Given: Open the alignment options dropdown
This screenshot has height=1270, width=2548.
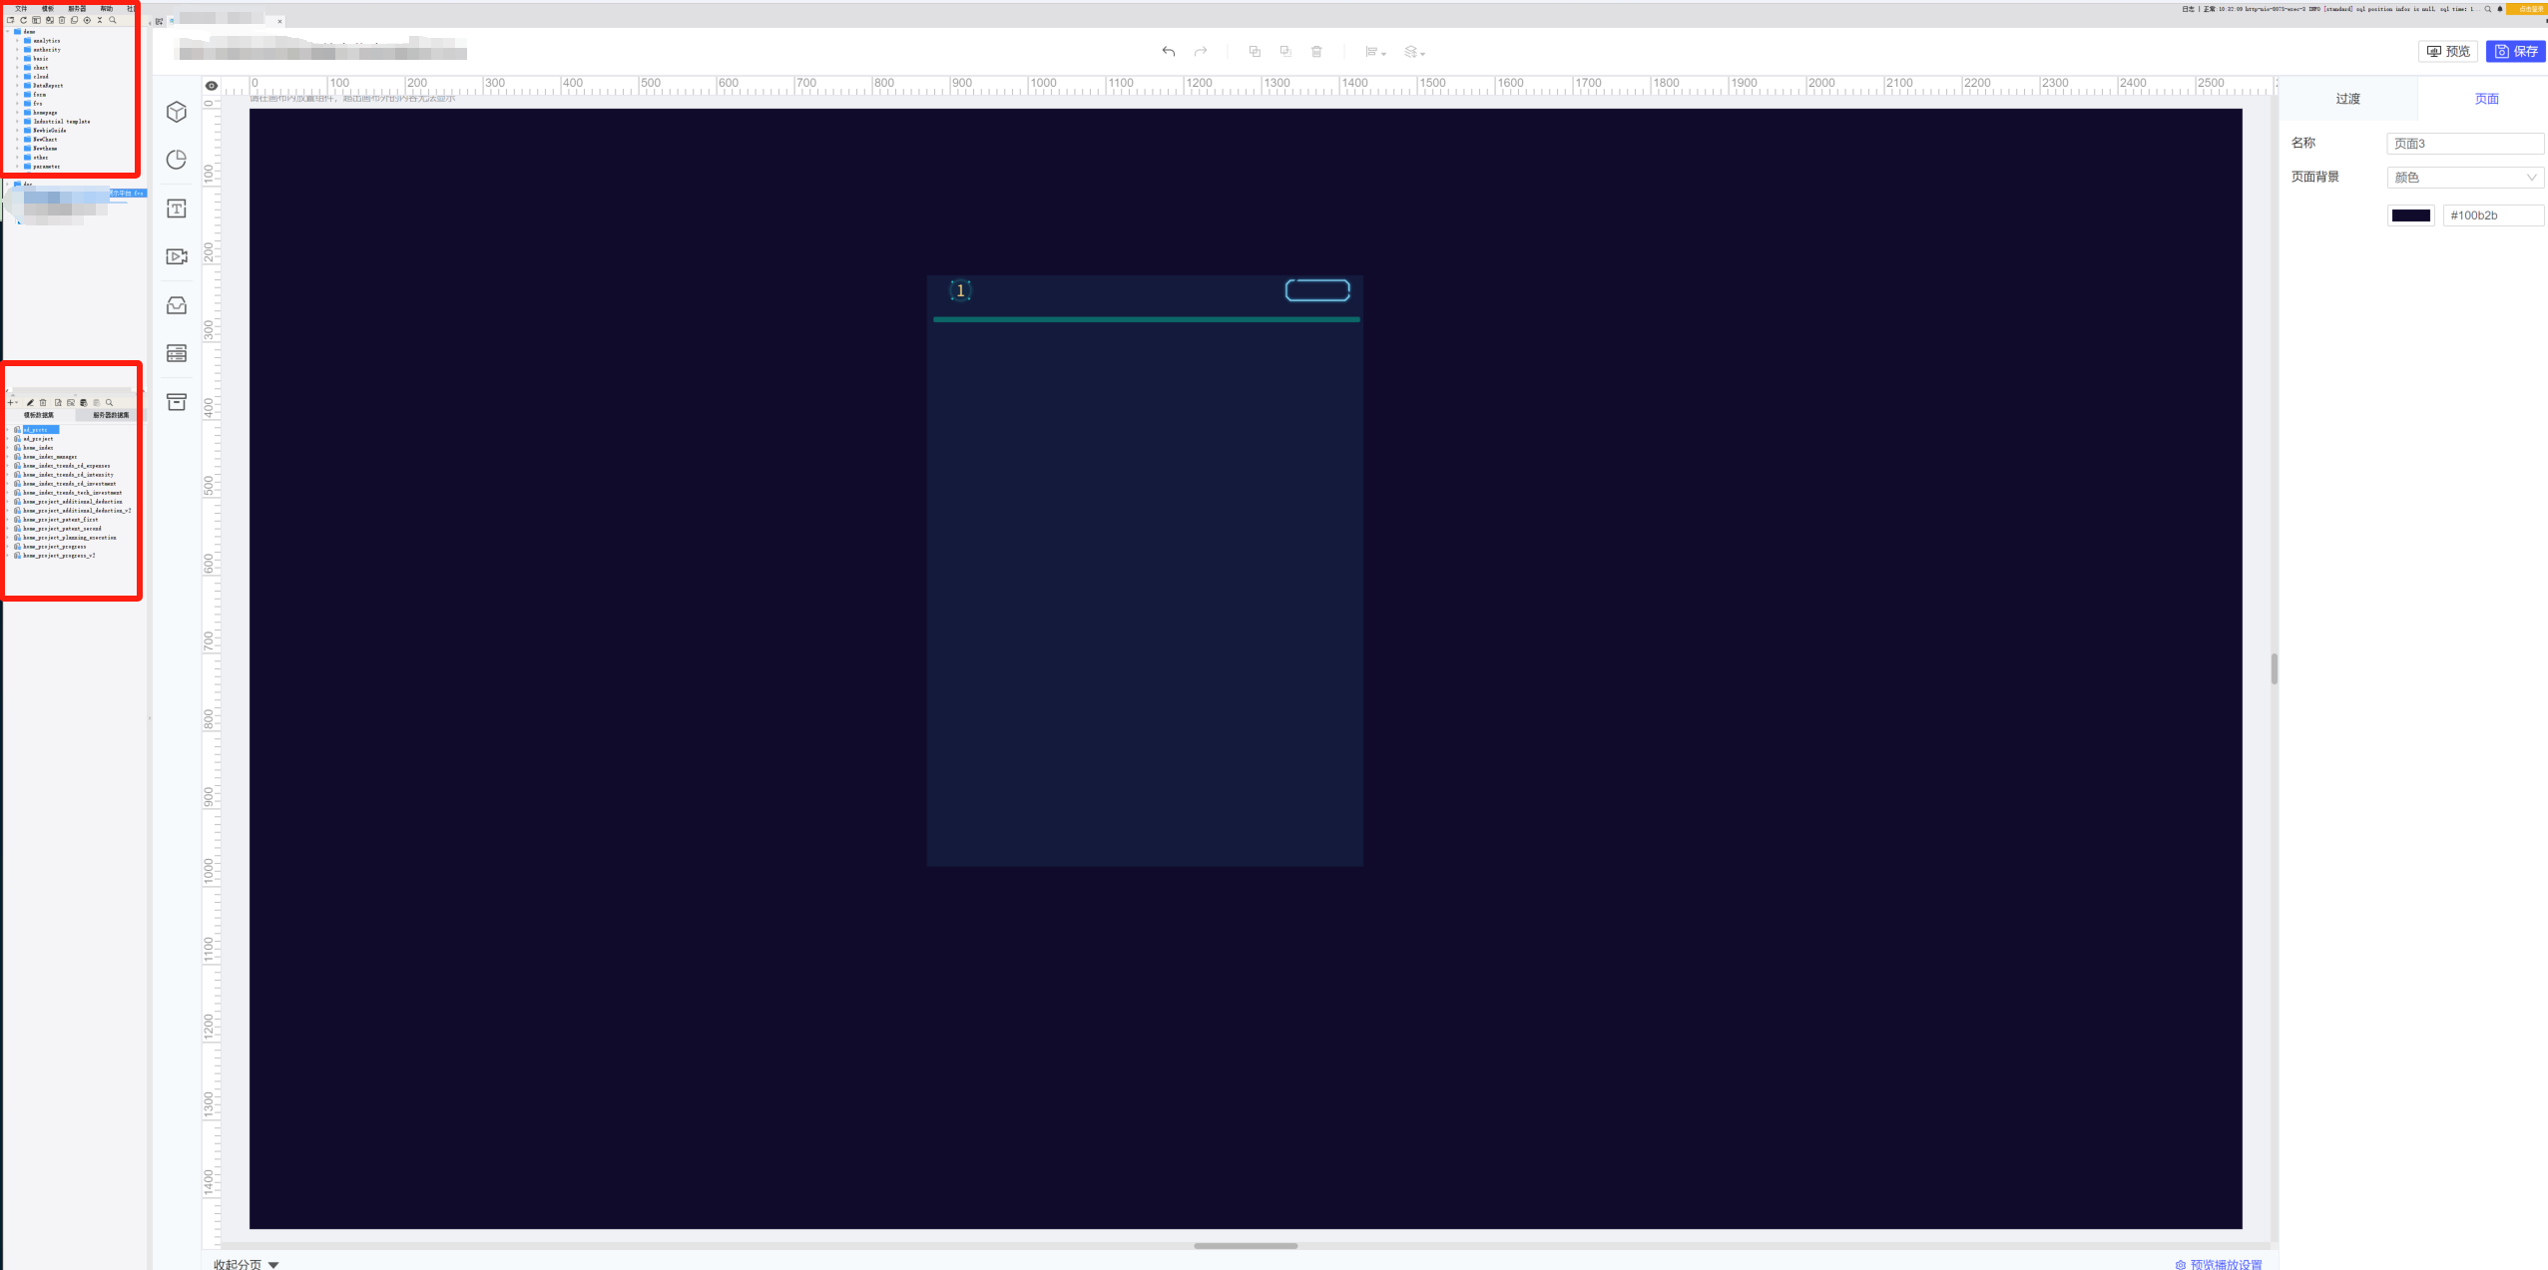Looking at the screenshot, I should click(1375, 52).
